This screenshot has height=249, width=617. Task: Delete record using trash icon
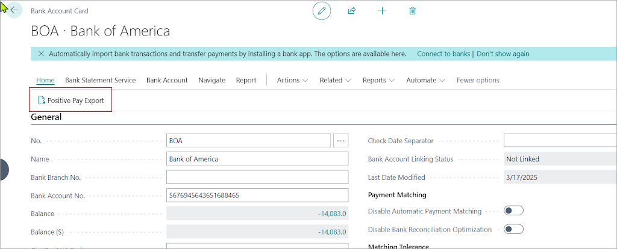point(412,11)
